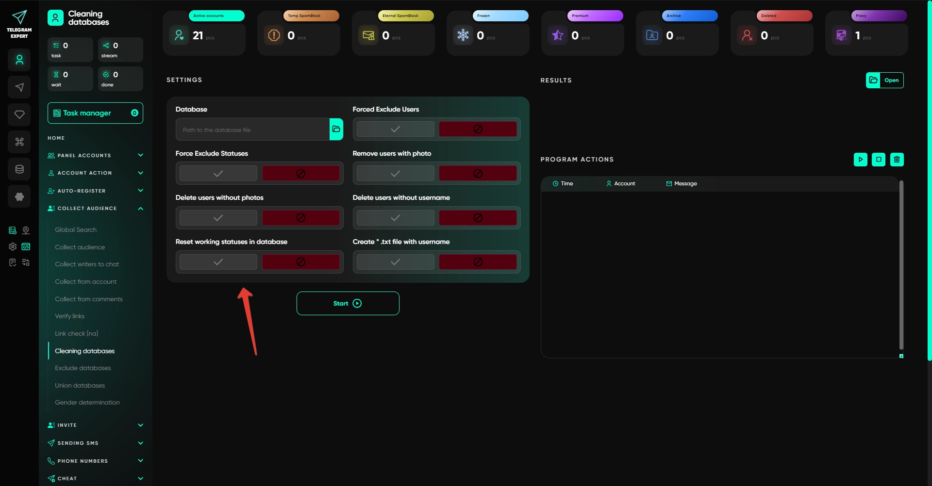Disable Delete users without username red toggle
932x486 pixels.
click(478, 218)
